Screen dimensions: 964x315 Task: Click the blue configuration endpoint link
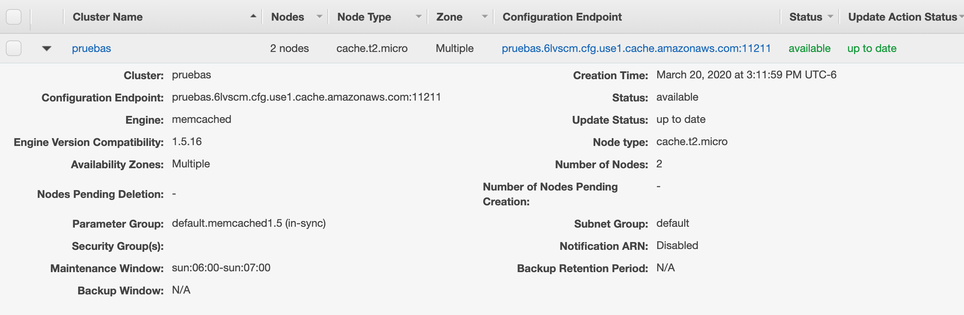coord(636,48)
